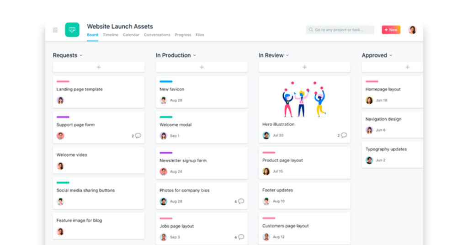Open the Landing page template card
This screenshot has width=468, height=245.
[x=99, y=91]
